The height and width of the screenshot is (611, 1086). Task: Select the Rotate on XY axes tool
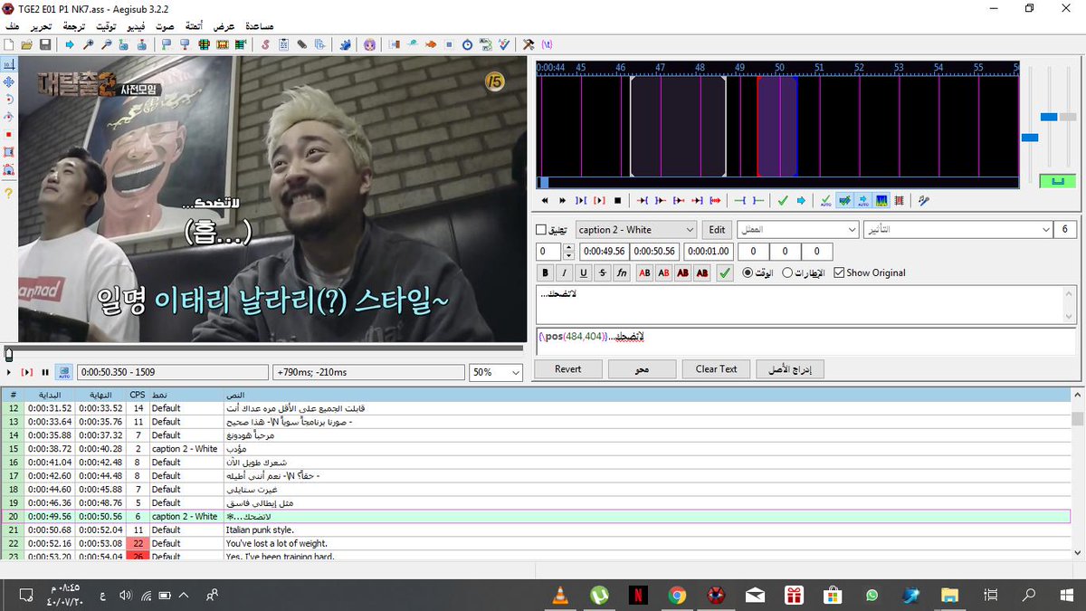(x=8, y=117)
